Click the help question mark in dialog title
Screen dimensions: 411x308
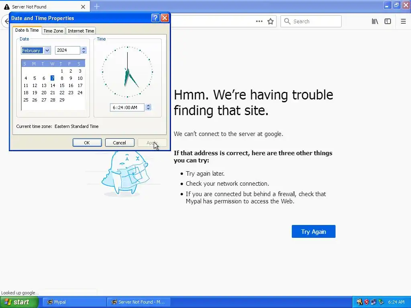[155, 18]
